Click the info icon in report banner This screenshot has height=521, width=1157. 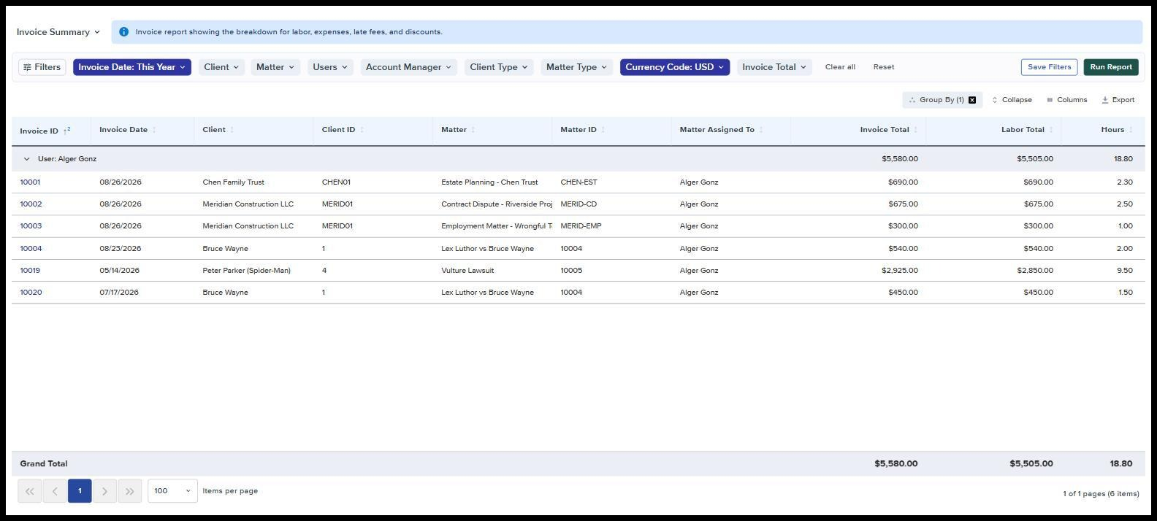tap(123, 32)
